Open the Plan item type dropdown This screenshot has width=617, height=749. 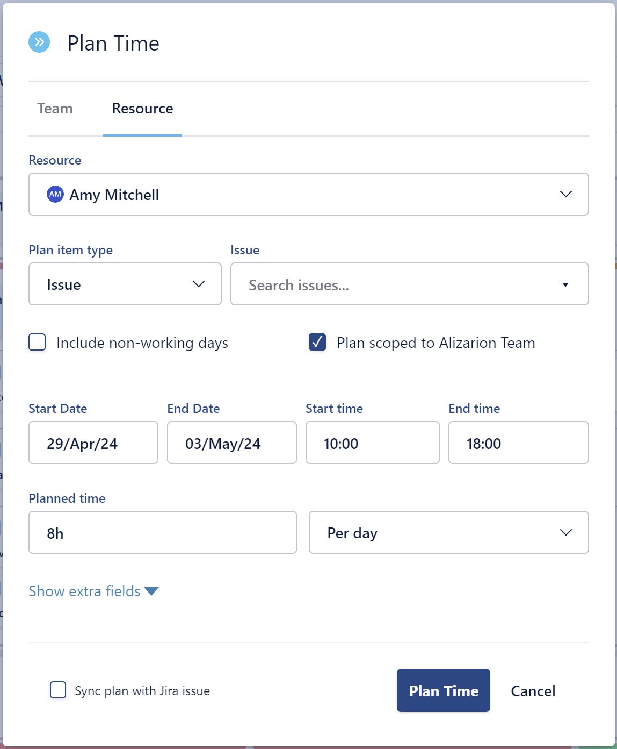125,284
